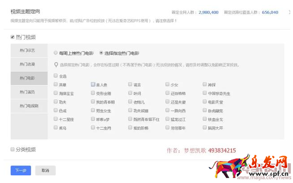This screenshot has height=183, width=293.
Task: Enable the 分类视频 checkbox
Action: click(13, 149)
